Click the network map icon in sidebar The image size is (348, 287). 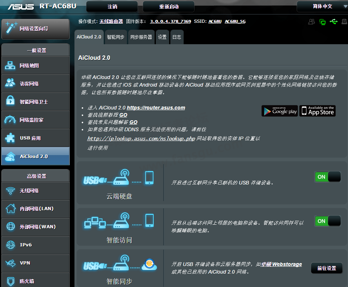point(10,65)
